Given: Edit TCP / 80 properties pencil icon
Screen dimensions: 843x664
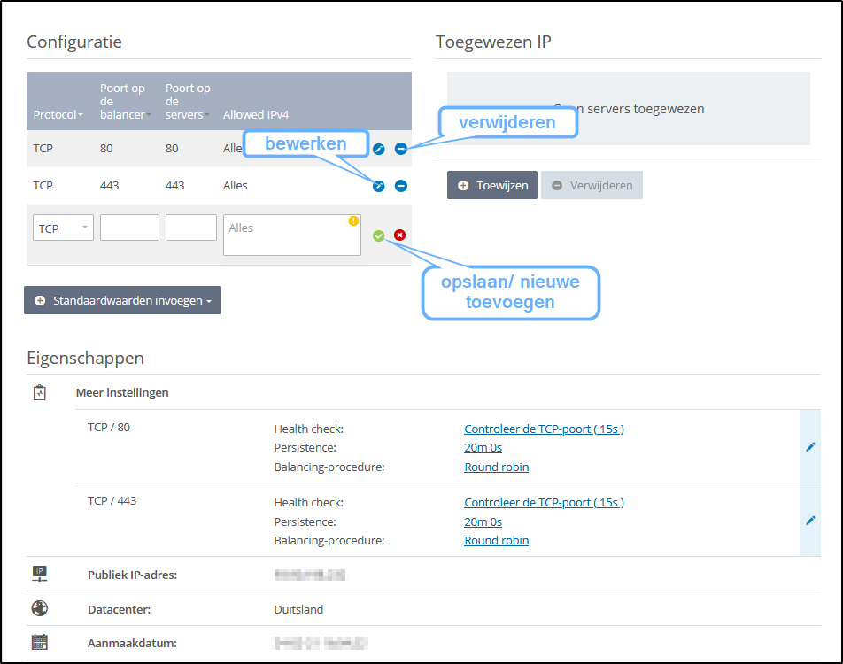Looking at the screenshot, I should point(809,447).
